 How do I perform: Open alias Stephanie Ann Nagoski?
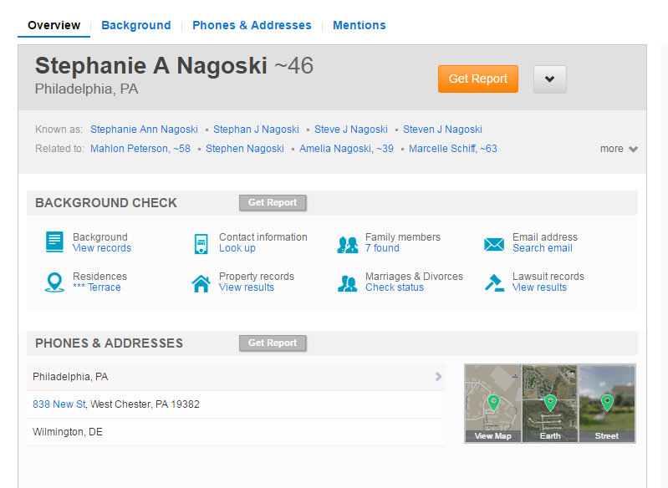(144, 130)
